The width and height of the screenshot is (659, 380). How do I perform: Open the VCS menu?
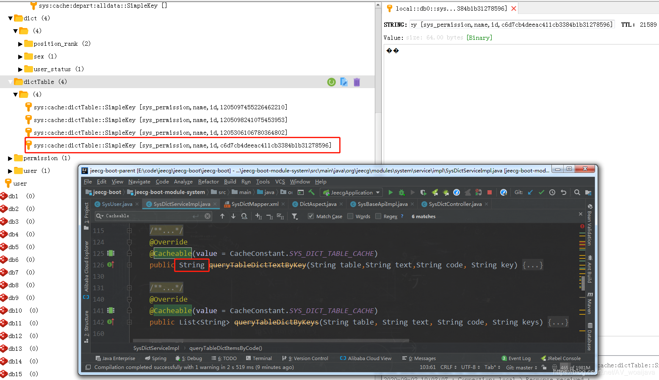[x=280, y=181]
